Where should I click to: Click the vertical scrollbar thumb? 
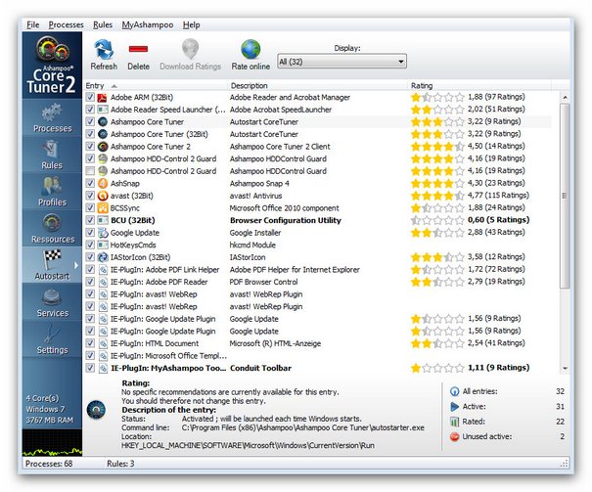click(x=565, y=196)
